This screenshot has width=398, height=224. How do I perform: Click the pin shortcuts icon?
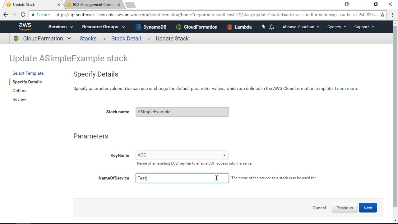(263, 27)
